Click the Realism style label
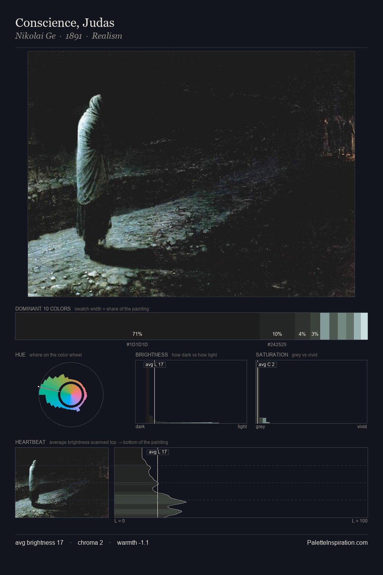Screen dimensions: 383x575 107,36
